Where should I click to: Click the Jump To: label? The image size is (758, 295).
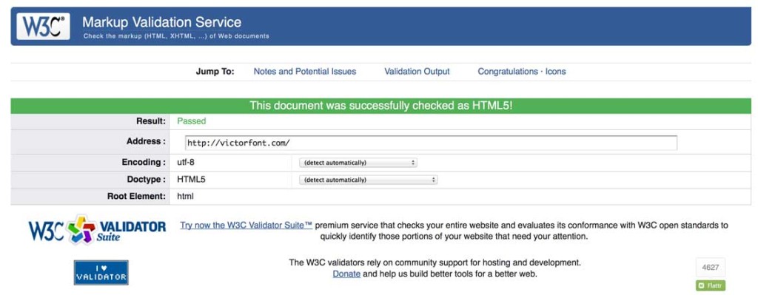(x=215, y=72)
